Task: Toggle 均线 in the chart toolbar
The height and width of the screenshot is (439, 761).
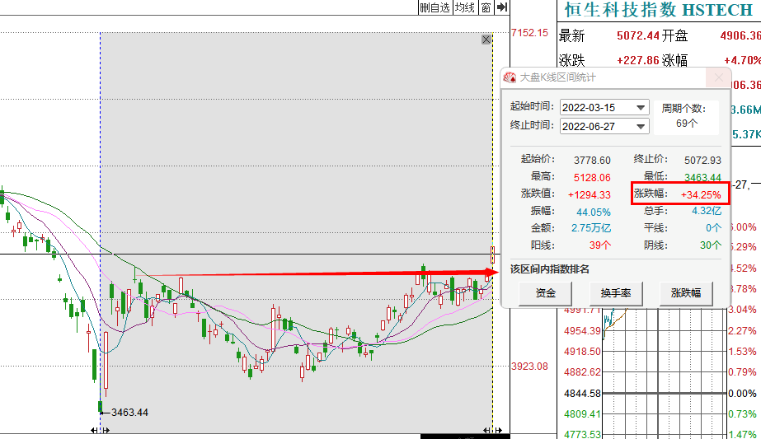Action: click(x=464, y=7)
